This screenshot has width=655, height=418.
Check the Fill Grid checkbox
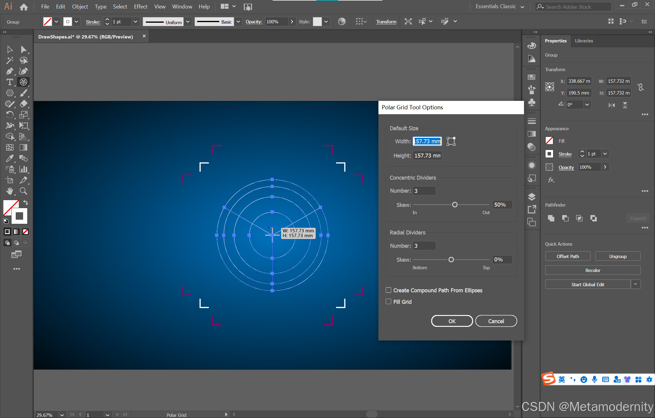(x=388, y=302)
